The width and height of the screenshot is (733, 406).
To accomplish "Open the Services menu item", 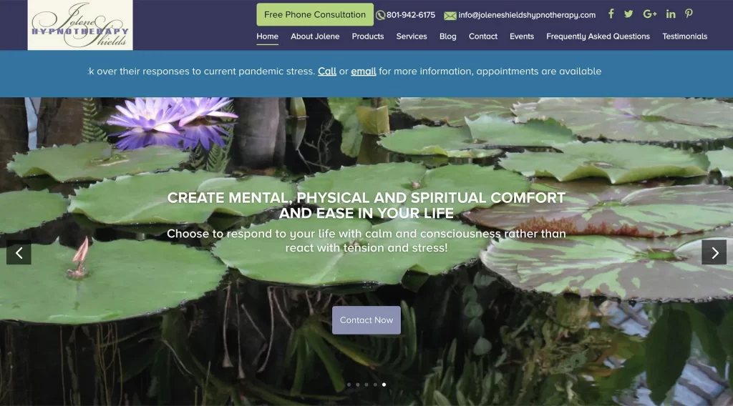I will pos(412,36).
